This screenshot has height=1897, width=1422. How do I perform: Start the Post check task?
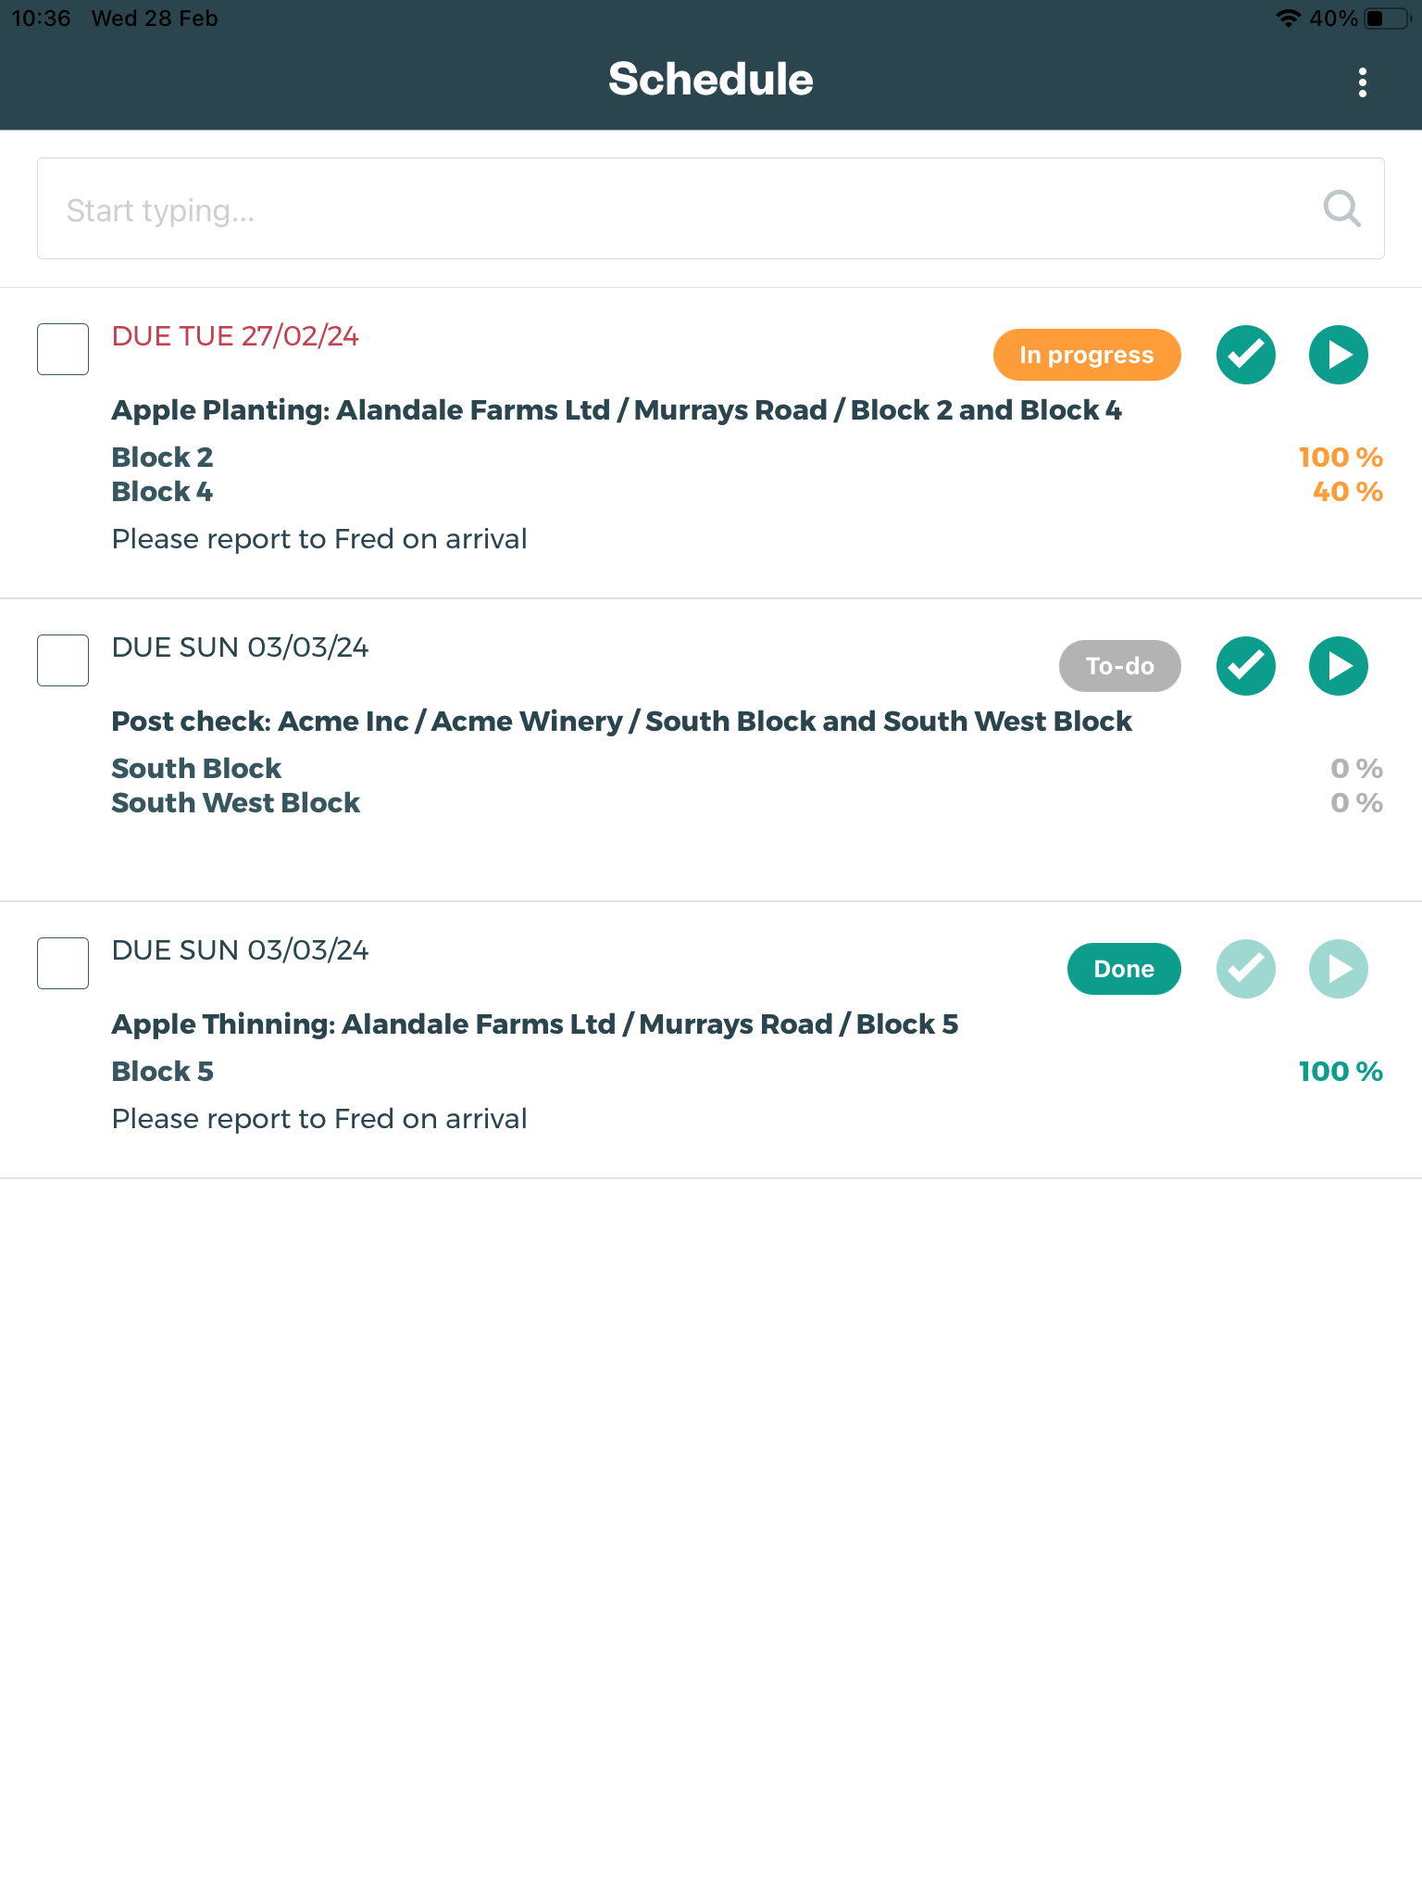1338,666
